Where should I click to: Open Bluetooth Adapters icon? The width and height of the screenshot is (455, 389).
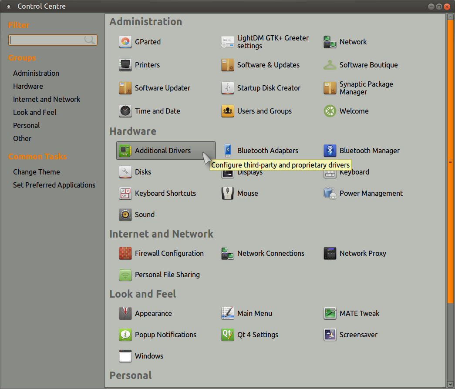227,151
